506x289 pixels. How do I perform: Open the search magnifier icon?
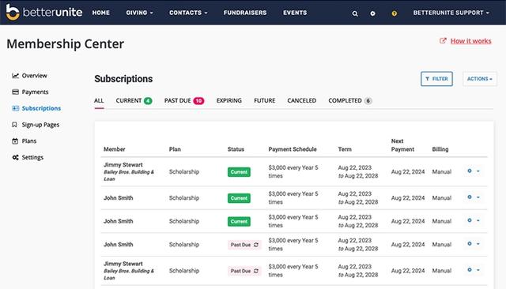click(355, 13)
